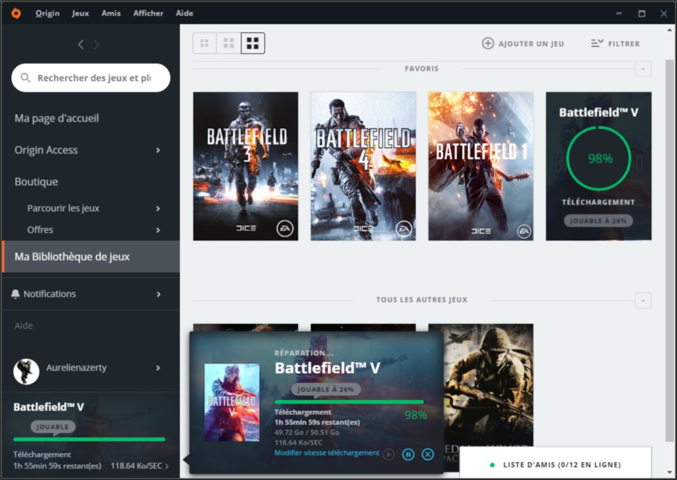Click the sidebar download progress bar
The width and height of the screenshot is (677, 480).
(x=89, y=440)
